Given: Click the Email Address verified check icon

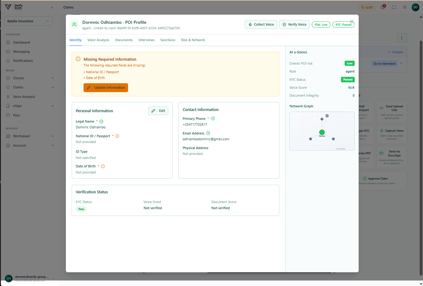Looking at the screenshot, I should [208, 133].
